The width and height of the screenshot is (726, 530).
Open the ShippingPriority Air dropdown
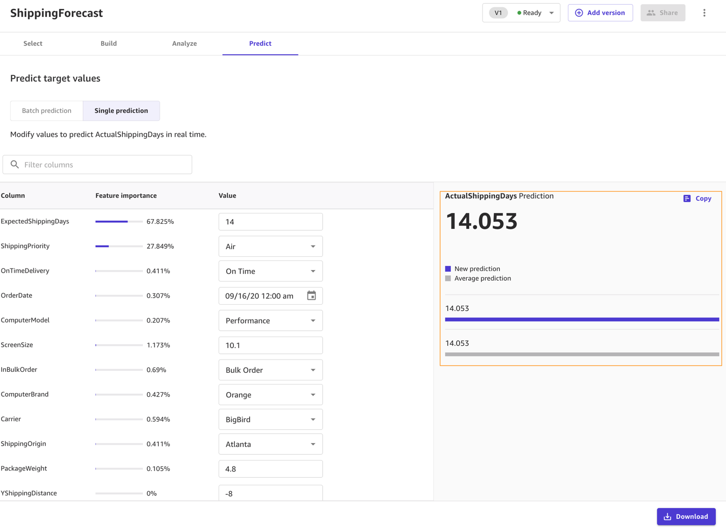[x=270, y=246]
